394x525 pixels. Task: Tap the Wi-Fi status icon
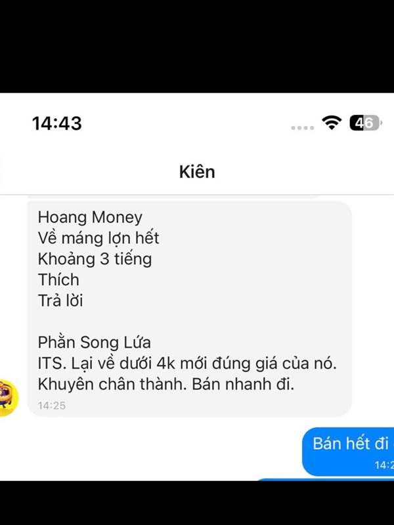pos(332,123)
